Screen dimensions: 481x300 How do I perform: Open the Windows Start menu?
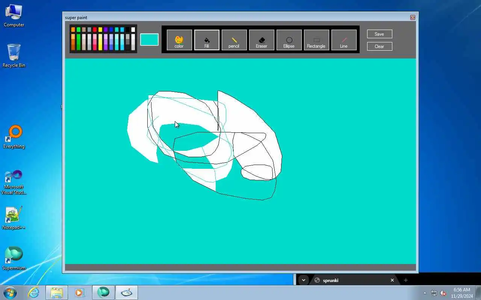click(x=10, y=292)
